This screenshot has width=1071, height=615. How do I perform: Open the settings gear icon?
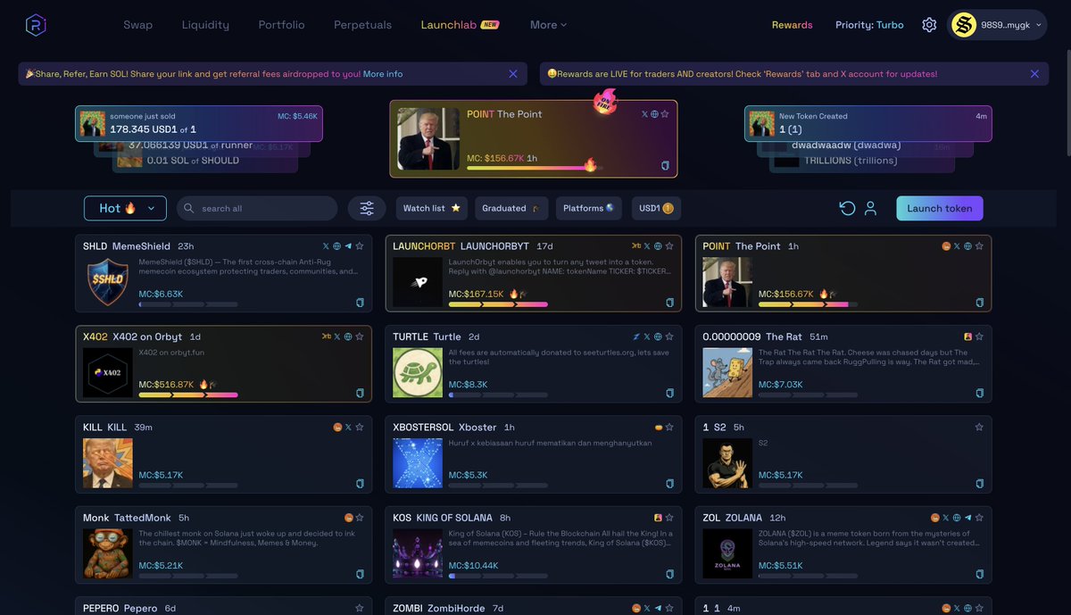[929, 25]
